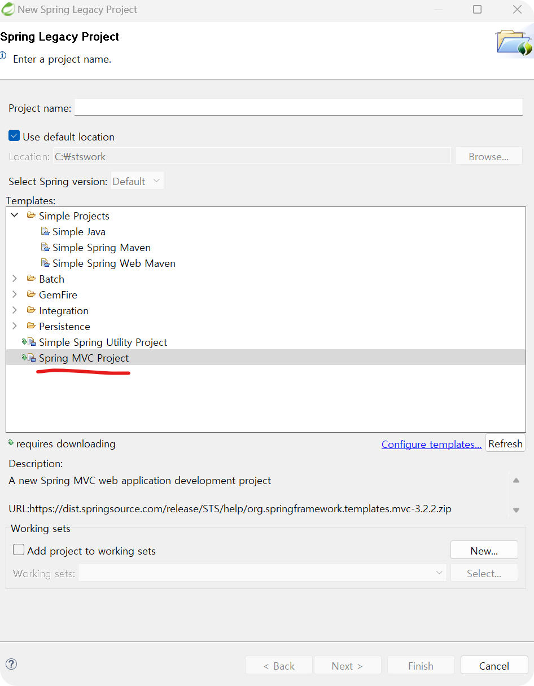Click the Batch folder icon

31,279
